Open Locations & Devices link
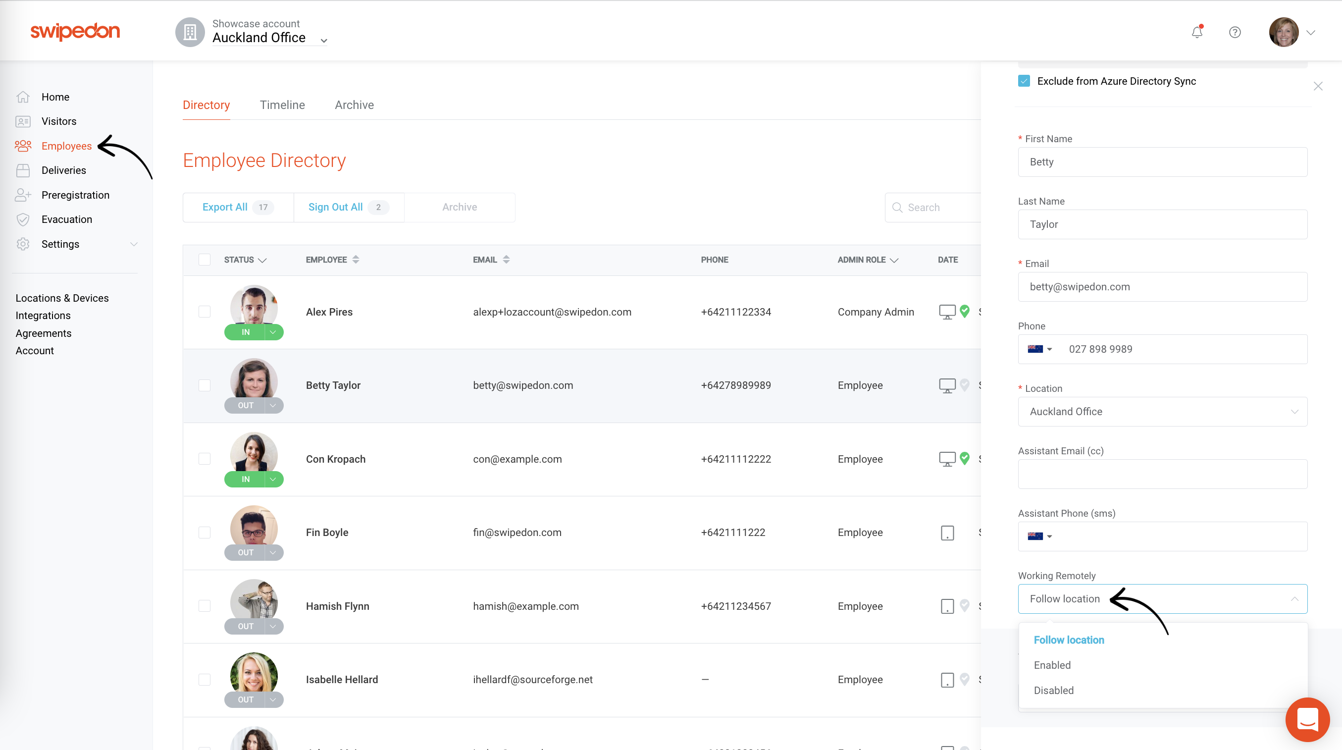1342x750 pixels. 62,298
